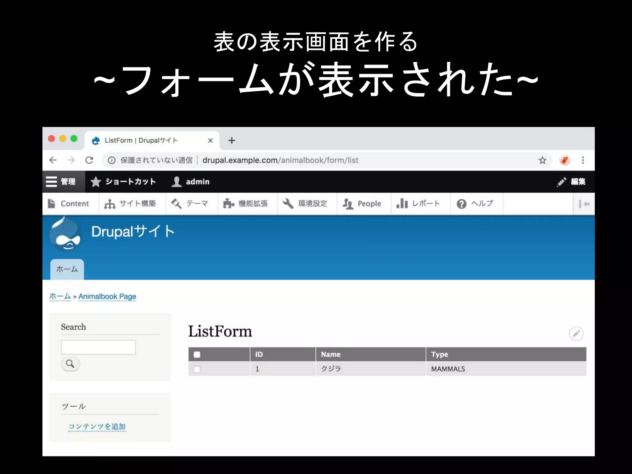Click the browser address bar URL
The width and height of the screenshot is (632, 474).
coord(280,160)
